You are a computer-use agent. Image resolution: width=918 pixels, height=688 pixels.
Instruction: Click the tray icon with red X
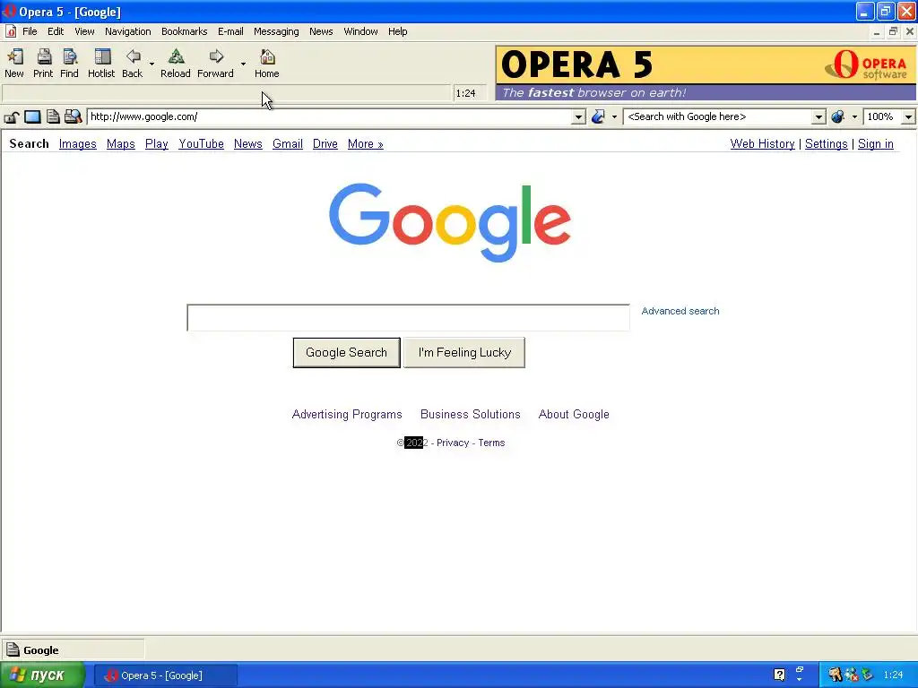[x=852, y=675]
